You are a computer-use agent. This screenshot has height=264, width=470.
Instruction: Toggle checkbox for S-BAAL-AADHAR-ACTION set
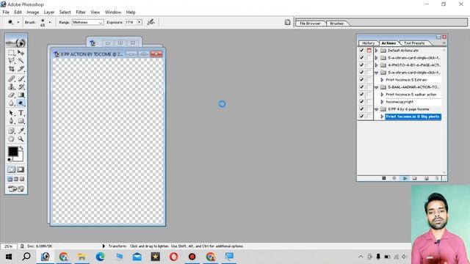(x=361, y=87)
